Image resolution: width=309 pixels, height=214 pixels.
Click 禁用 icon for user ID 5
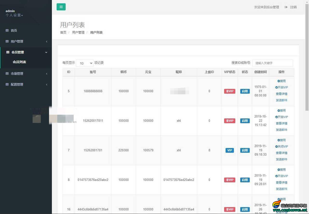coord(279,81)
